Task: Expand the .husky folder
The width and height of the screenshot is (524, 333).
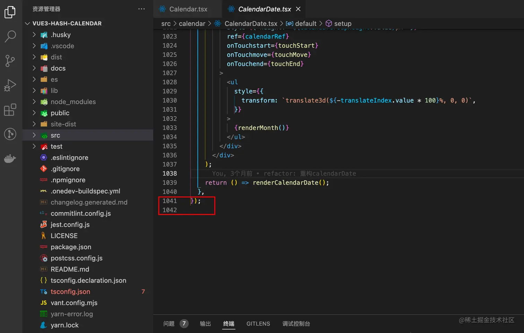Action: pos(88,35)
